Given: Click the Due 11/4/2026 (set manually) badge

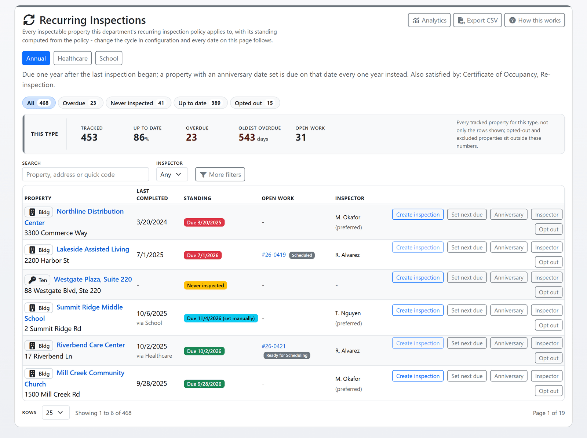Looking at the screenshot, I should (221, 318).
